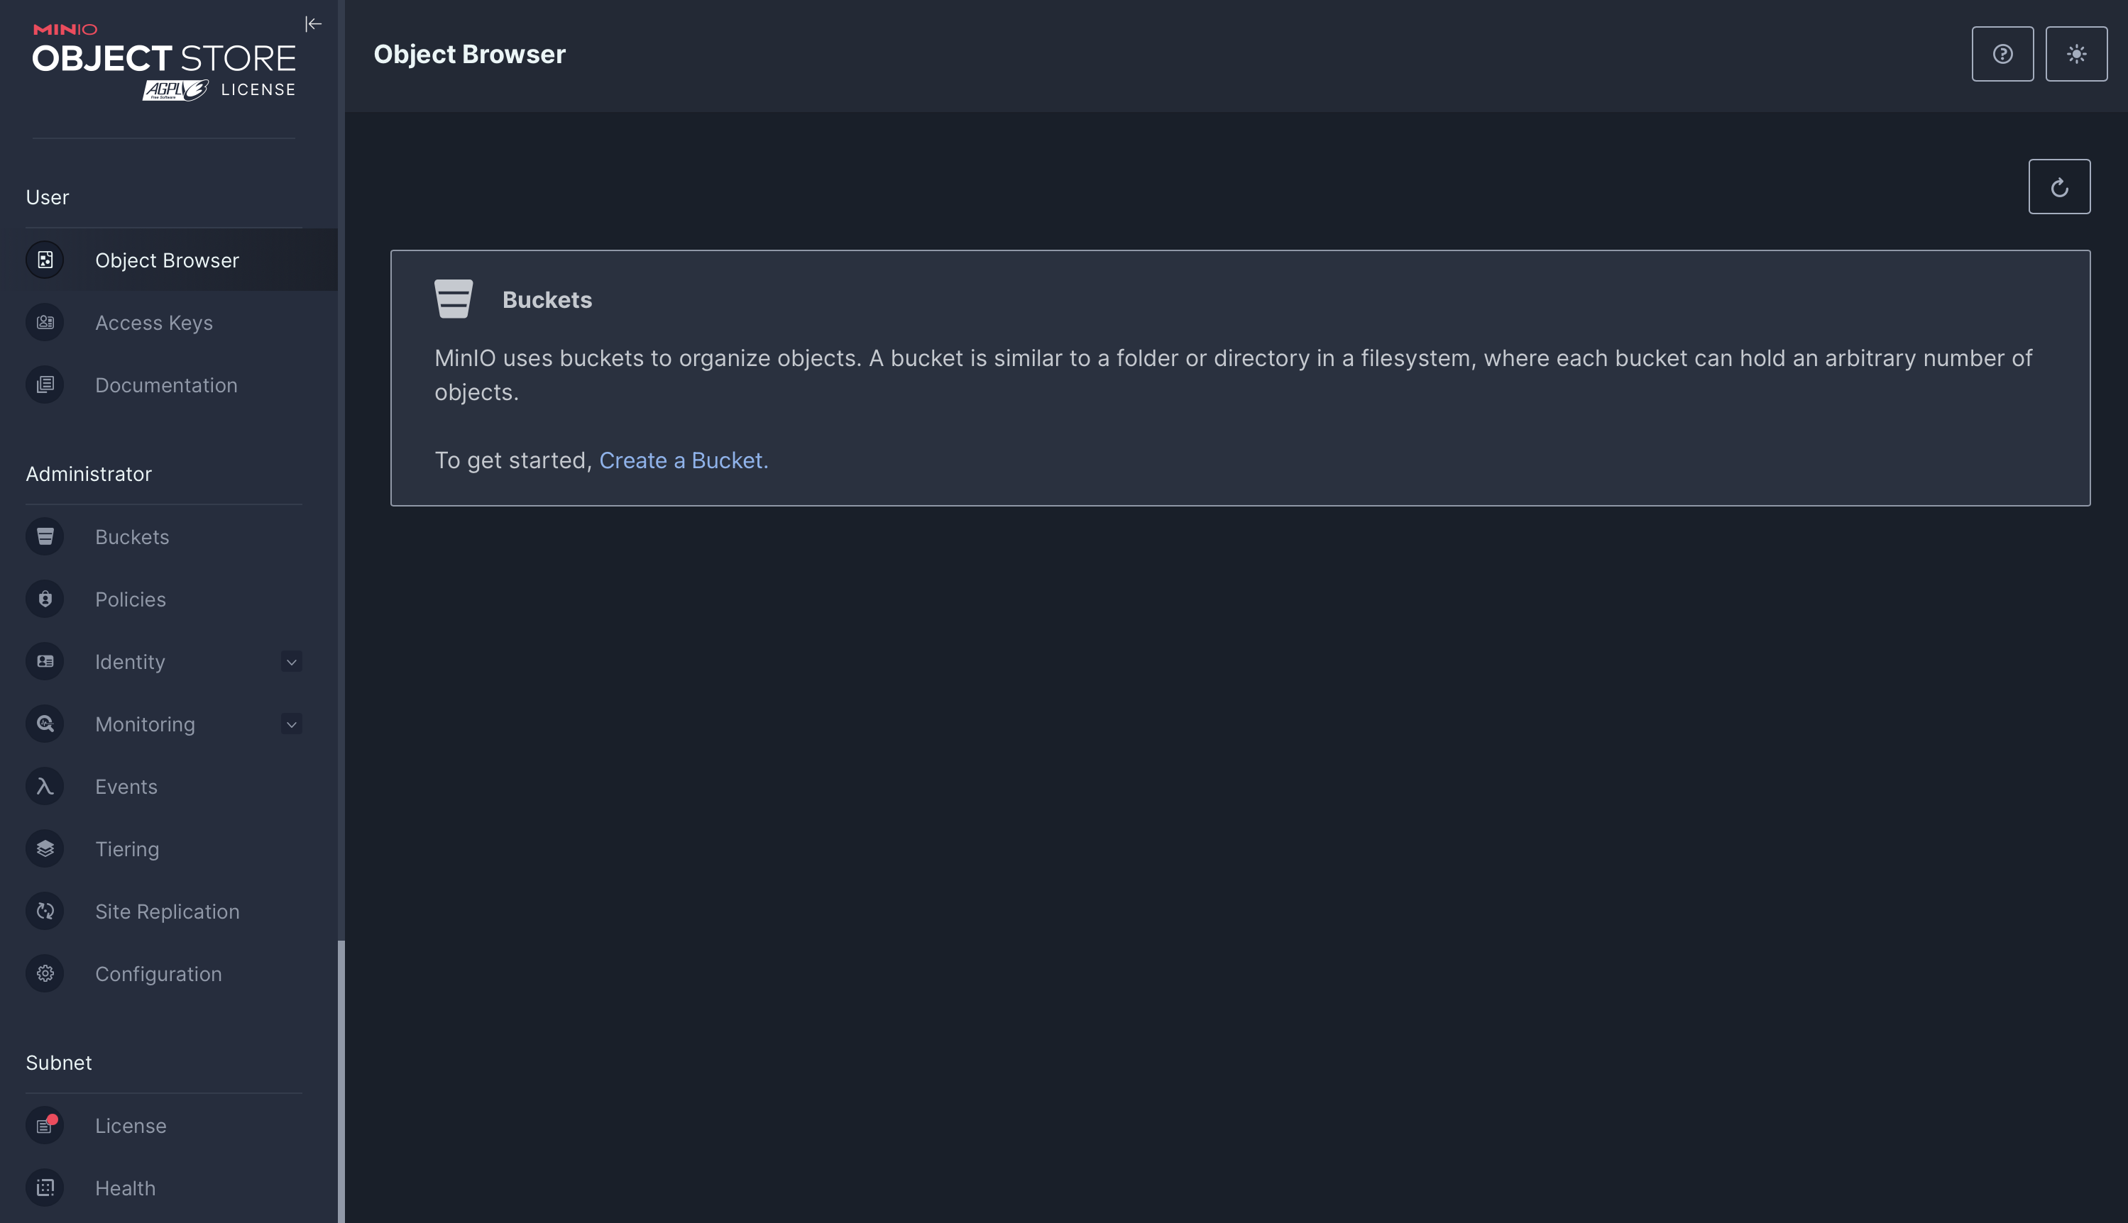The image size is (2128, 1223).
Task: Click the Documentation item in User section
Action: (x=167, y=384)
